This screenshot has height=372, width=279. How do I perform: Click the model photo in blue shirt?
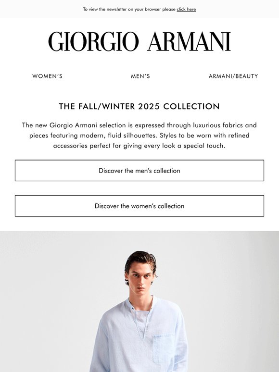pyautogui.click(x=139, y=301)
